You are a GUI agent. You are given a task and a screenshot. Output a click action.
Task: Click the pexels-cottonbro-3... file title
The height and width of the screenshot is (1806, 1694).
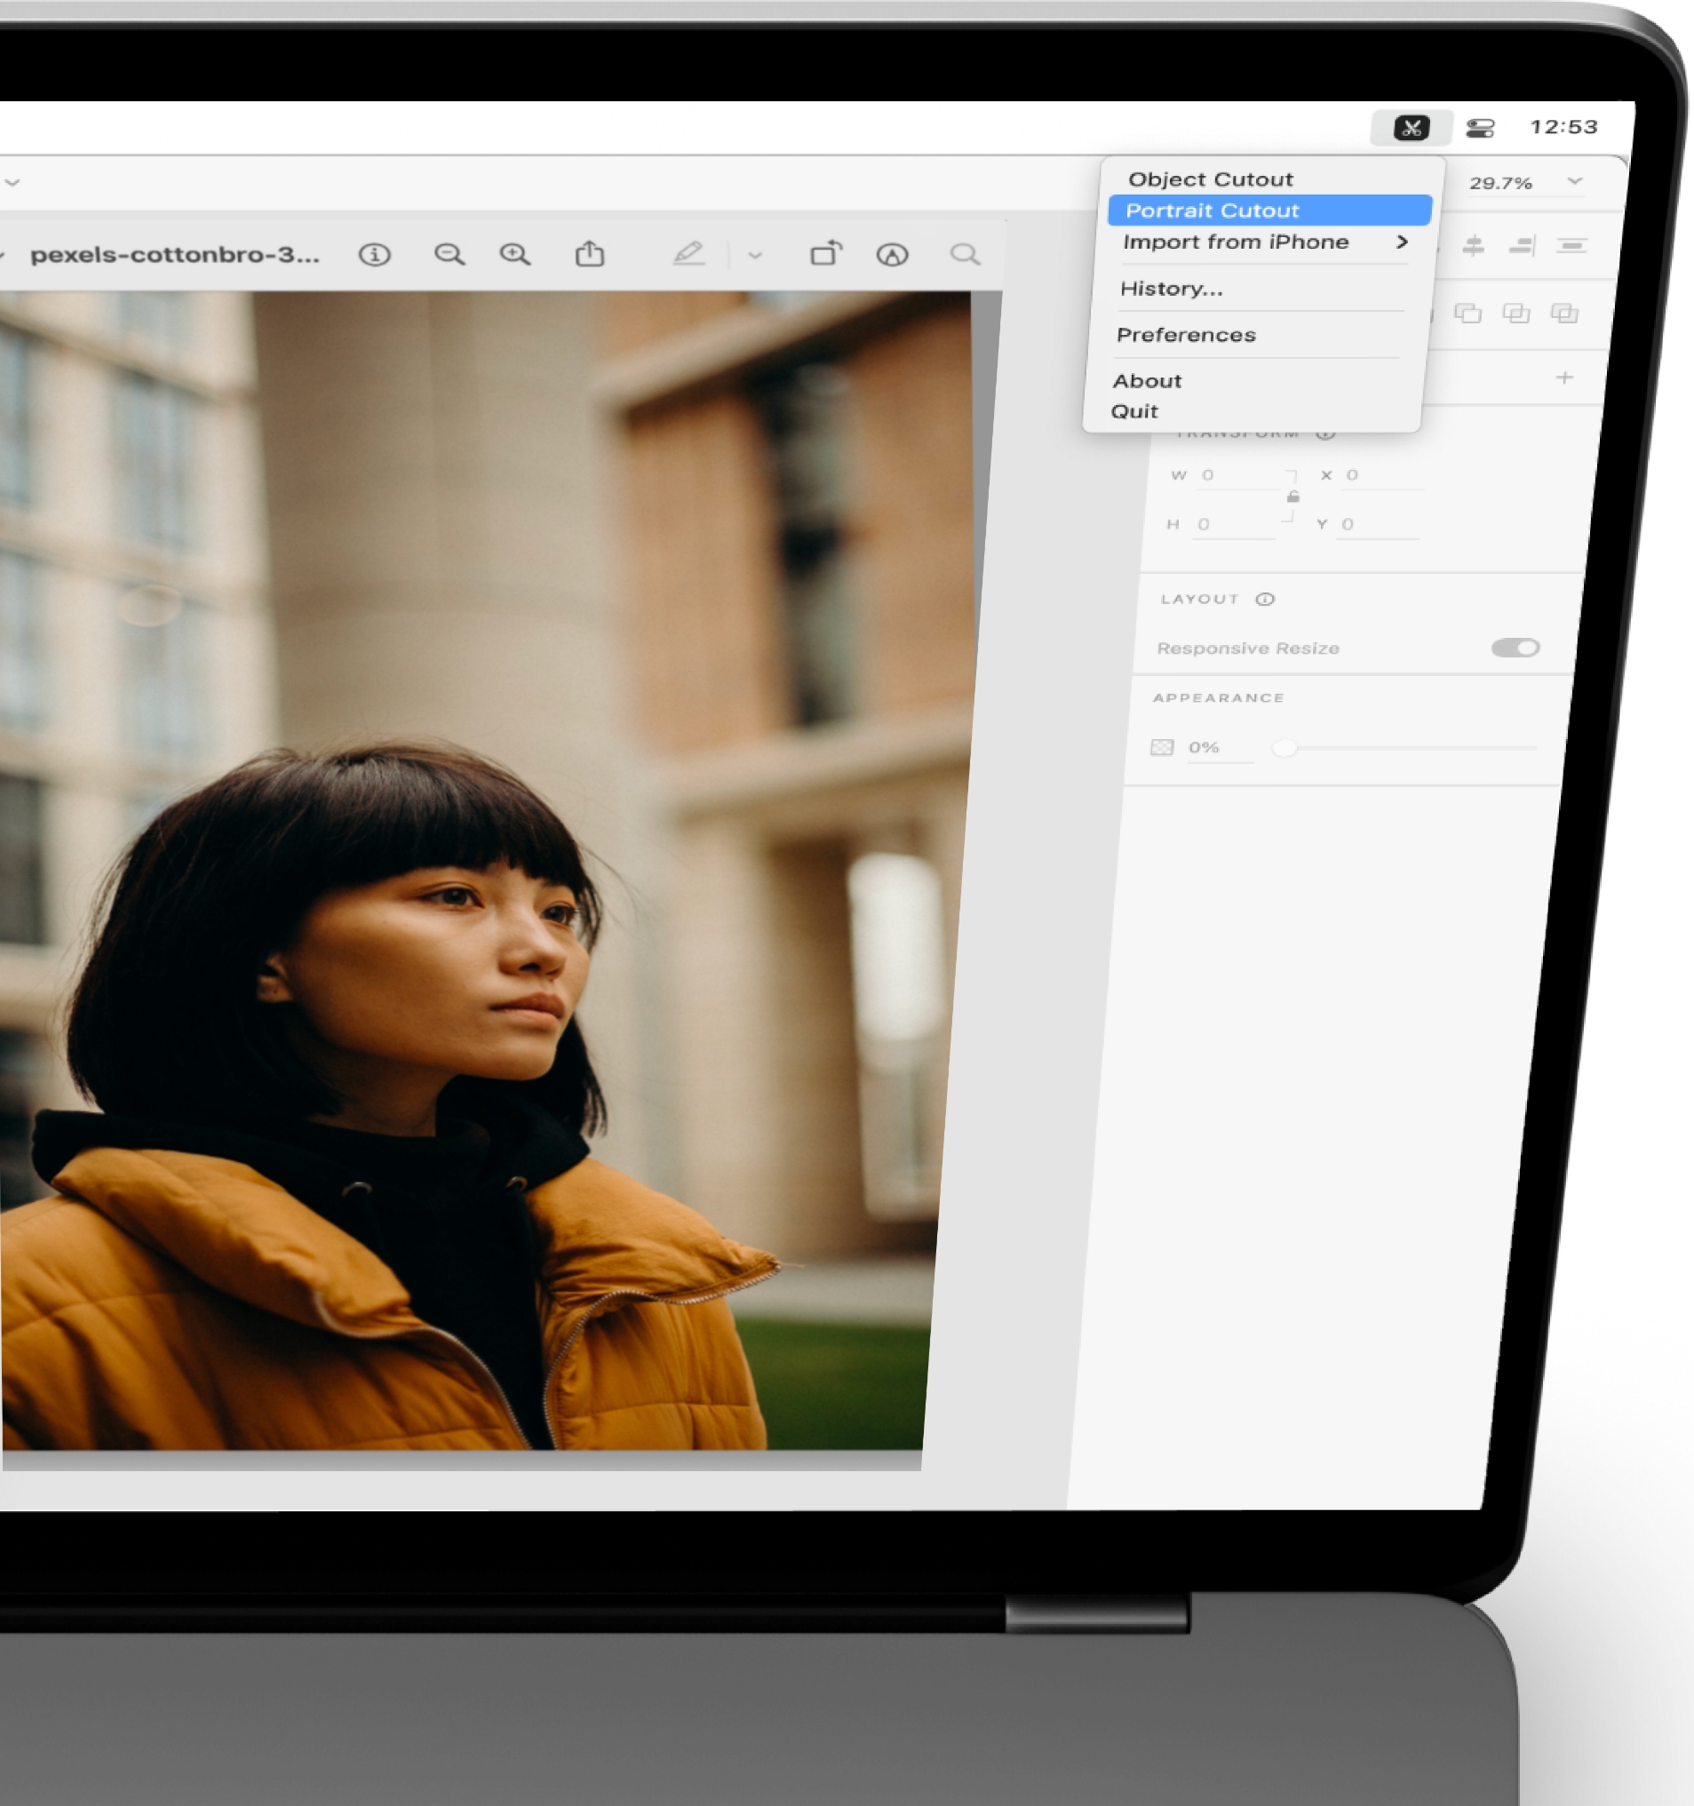[174, 254]
